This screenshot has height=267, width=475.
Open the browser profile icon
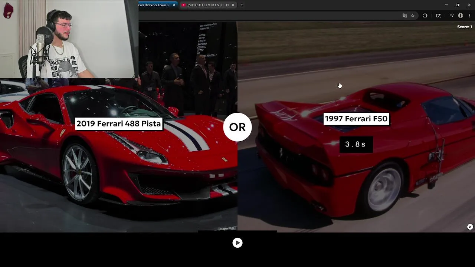point(461,16)
